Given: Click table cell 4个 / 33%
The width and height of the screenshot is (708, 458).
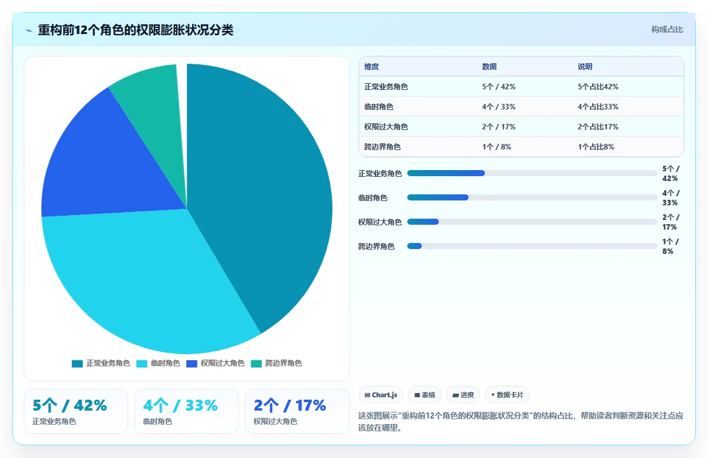Looking at the screenshot, I should (x=498, y=107).
